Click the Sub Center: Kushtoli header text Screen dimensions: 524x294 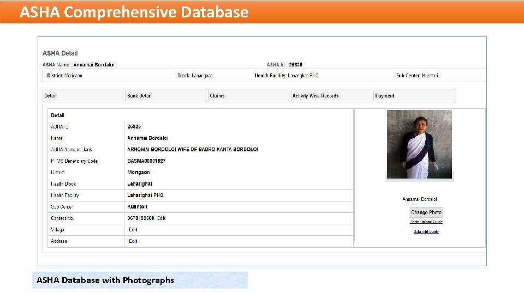417,75
